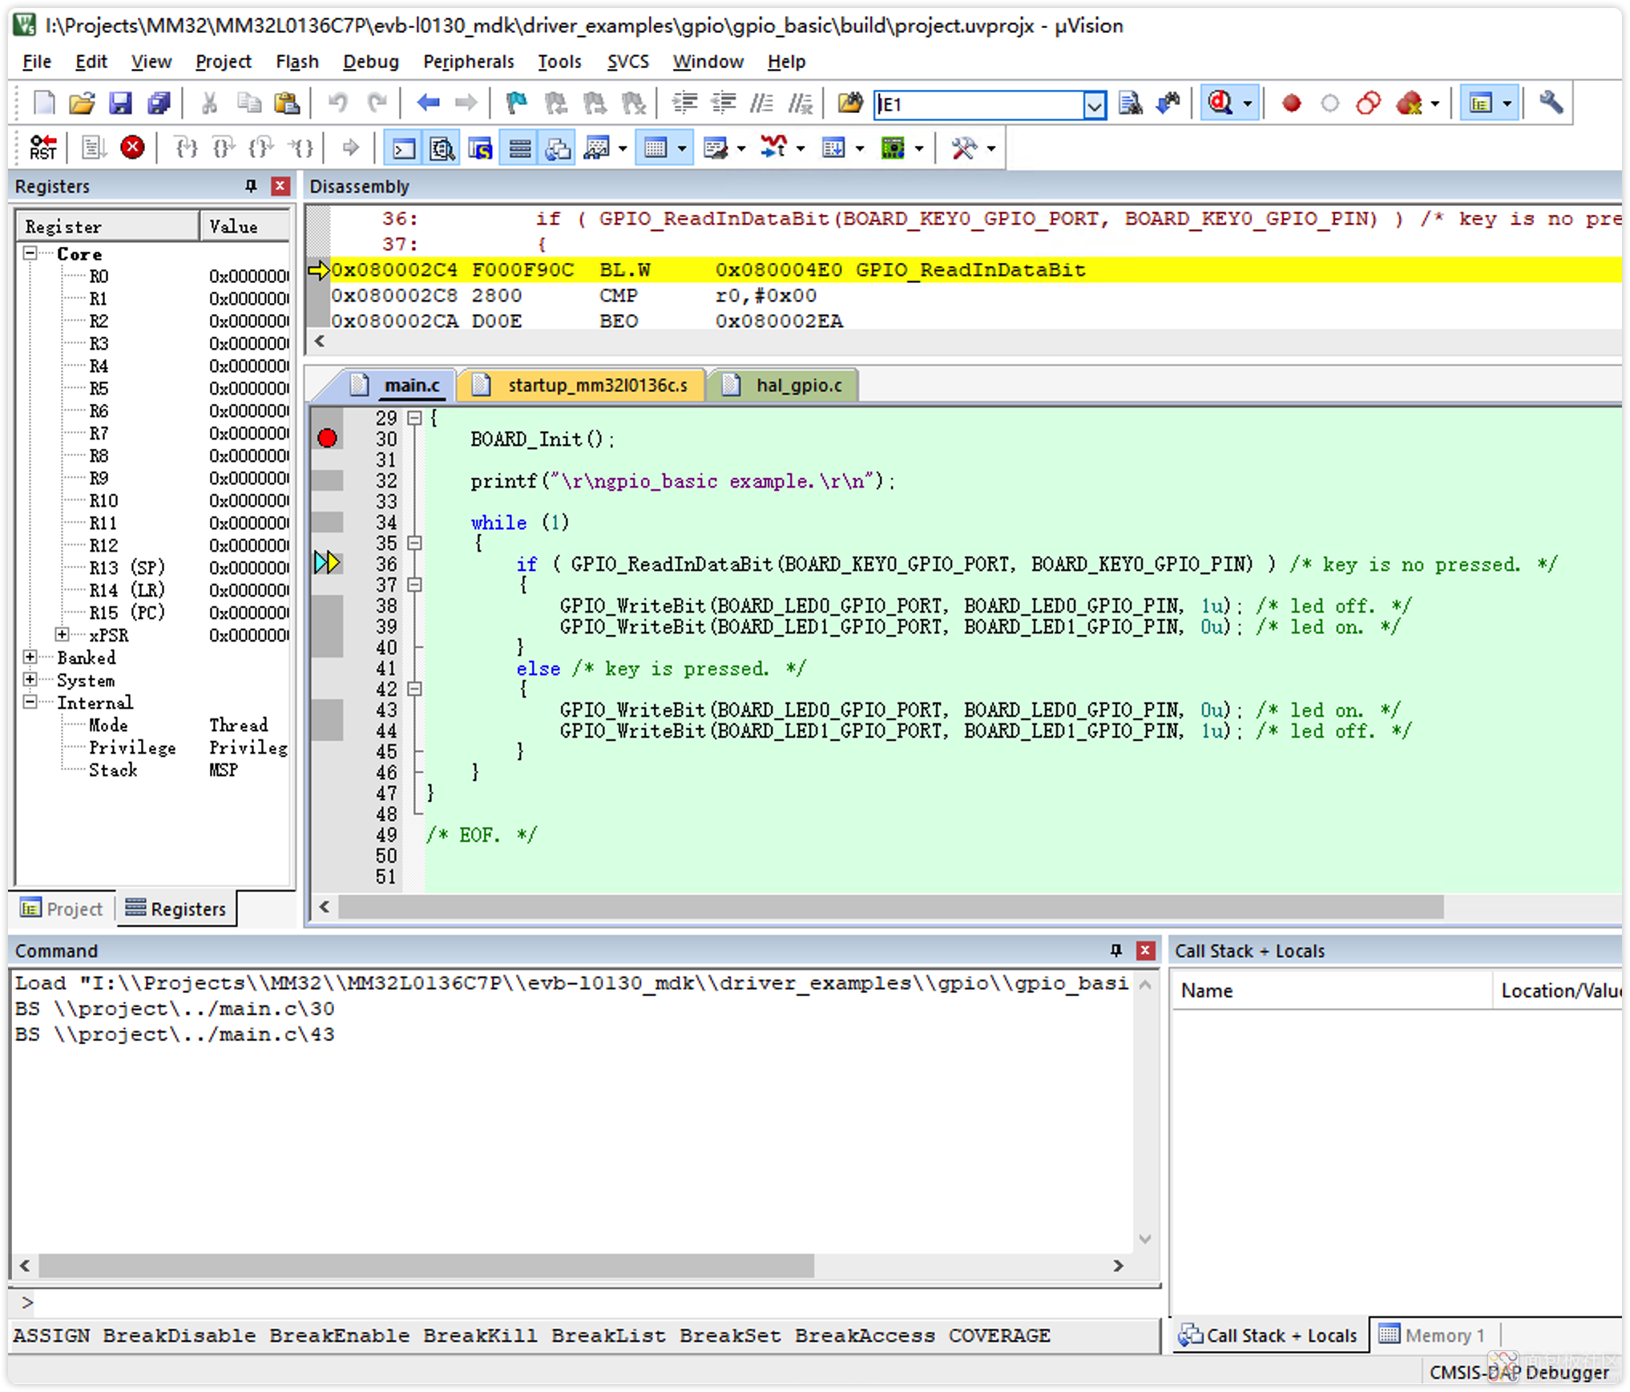Image resolution: width=1630 pixels, height=1392 pixels.
Task: Paste from clipboard icon
Action: [x=287, y=103]
